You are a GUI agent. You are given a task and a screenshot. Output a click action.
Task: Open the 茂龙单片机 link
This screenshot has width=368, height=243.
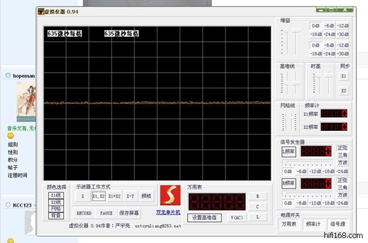click(168, 212)
